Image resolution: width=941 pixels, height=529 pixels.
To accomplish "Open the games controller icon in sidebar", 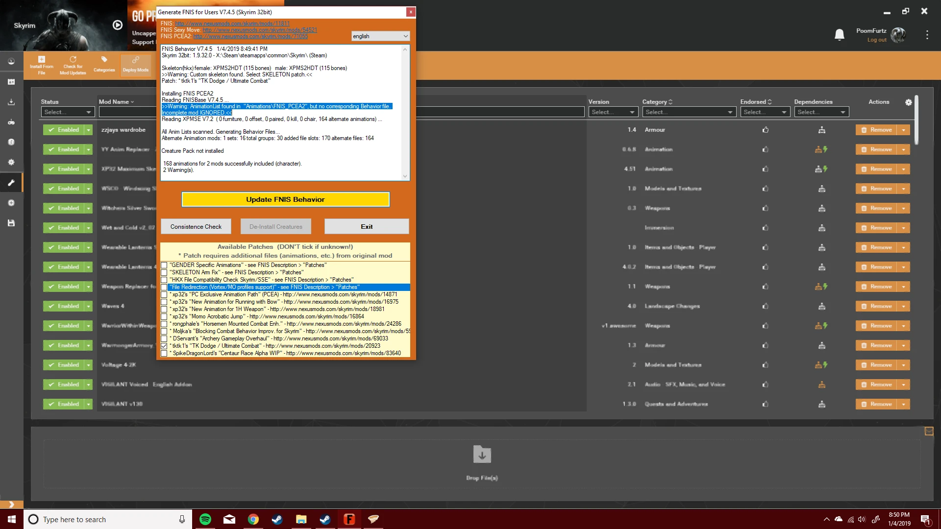I will coord(11,122).
